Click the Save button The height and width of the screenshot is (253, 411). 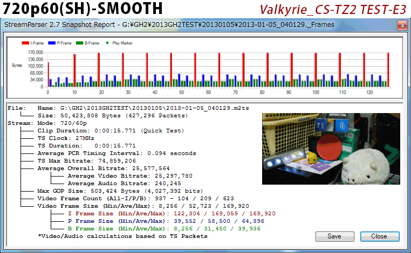[334, 236]
